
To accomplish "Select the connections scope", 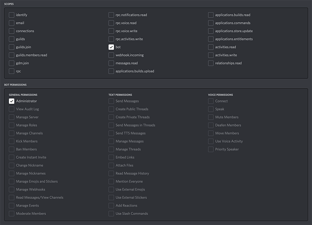I will [12, 31].
